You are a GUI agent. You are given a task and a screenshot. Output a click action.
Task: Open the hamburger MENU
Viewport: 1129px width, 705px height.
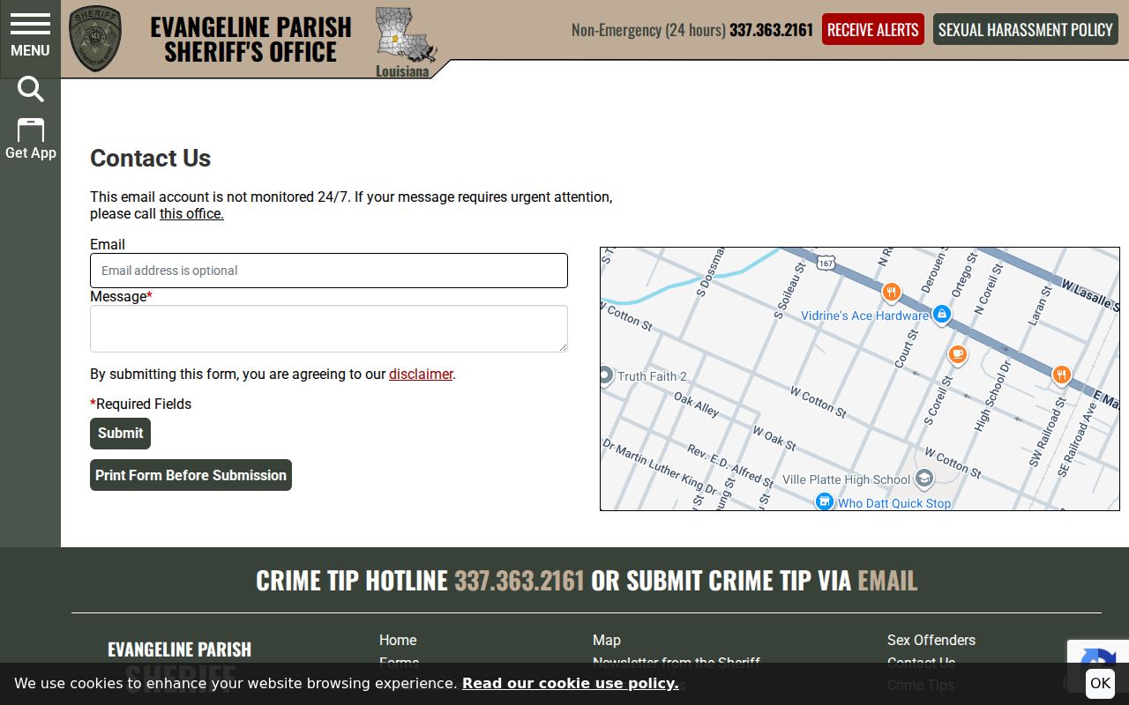tap(30, 35)
